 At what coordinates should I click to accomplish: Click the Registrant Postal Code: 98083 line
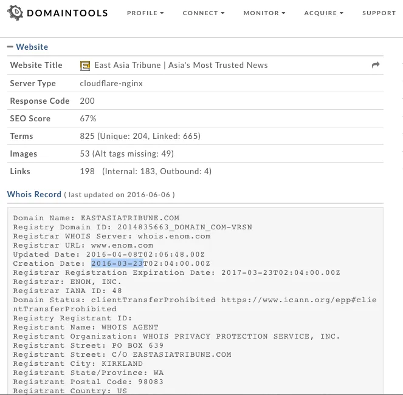pyautogui.click(x=88, y=382)
